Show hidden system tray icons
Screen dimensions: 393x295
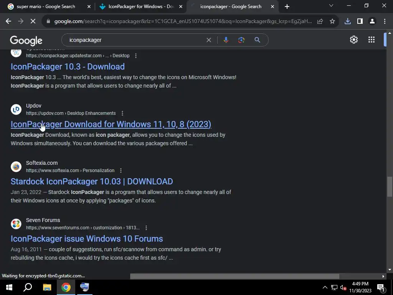325,287
